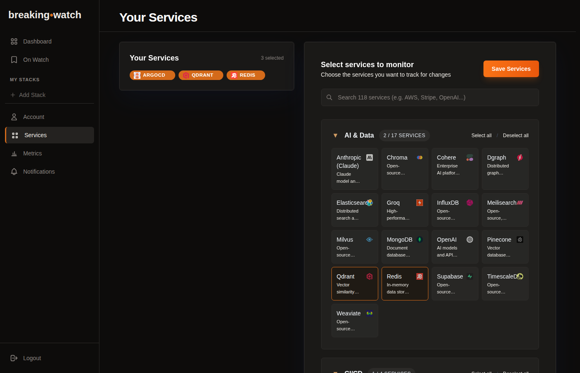
Task: Click the magnifier icon in search box
Action: [329, 97]
